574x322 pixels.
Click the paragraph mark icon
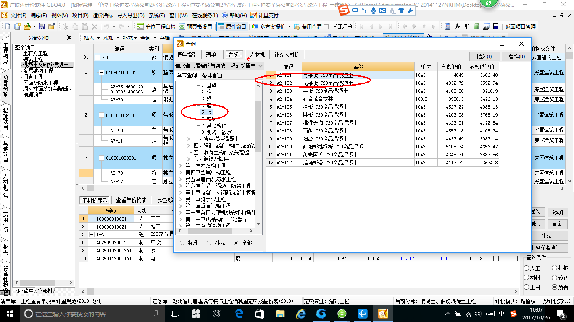(467, 26)
